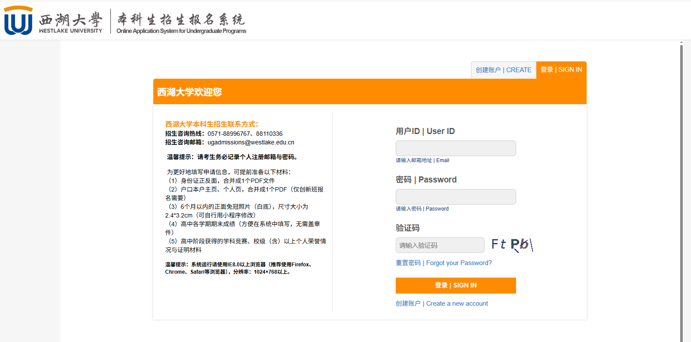Refresh the captcha image
Viewport: 691px width, 342px height.
(x=512, y=245)
